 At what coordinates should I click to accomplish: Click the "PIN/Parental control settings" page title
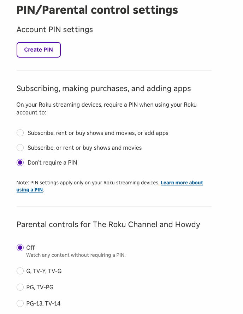[97, 10]
